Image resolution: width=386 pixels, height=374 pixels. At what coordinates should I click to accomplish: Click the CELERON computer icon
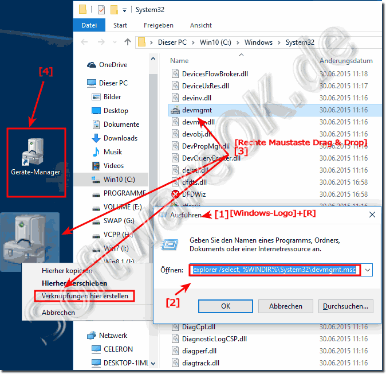click(96, 349)
